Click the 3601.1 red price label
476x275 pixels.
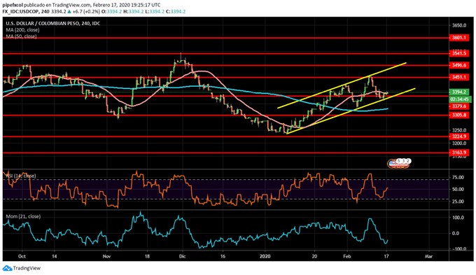pyautogui.click(x=459, y=38)
